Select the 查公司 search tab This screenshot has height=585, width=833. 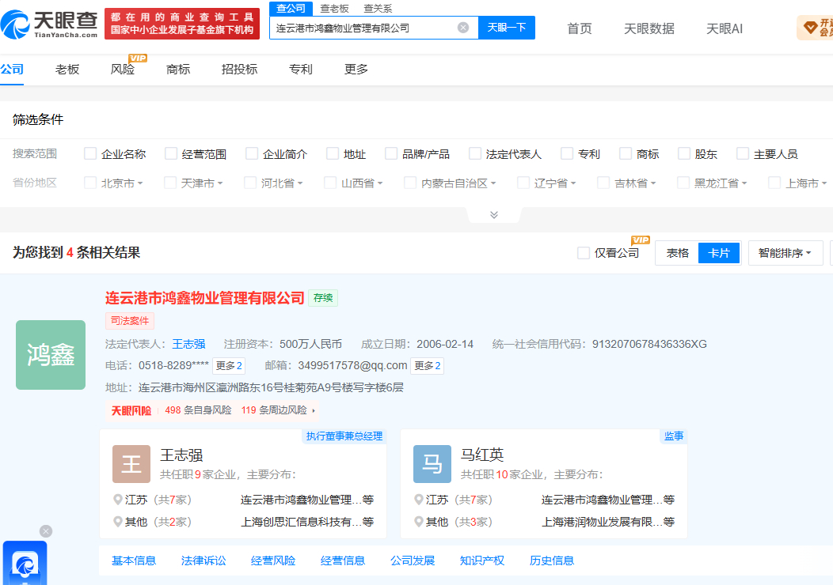291,9
